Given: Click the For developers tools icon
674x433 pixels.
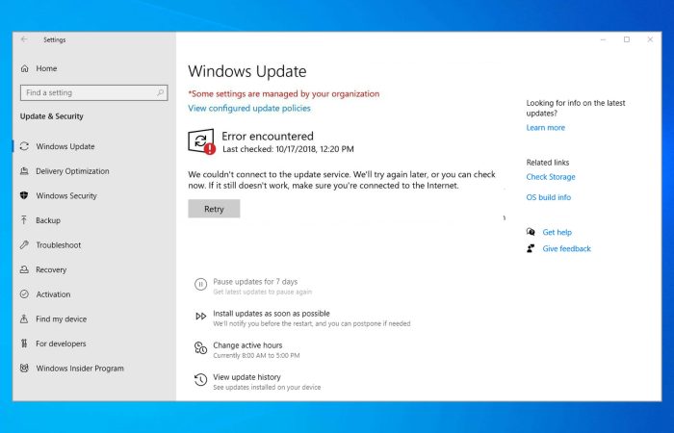Looking at the screenshot, I should 24,344.
